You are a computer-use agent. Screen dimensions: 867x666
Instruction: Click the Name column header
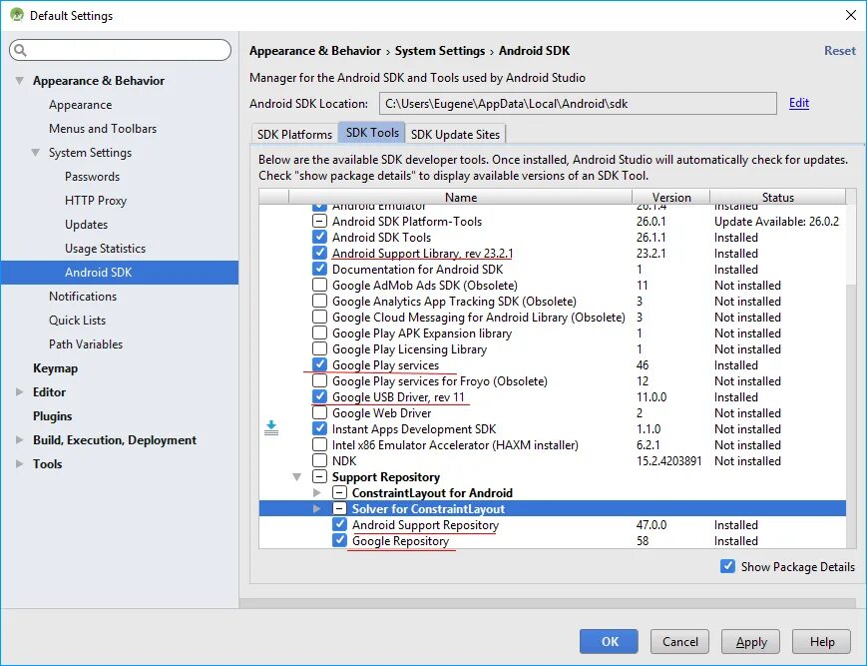pos(461,197)
